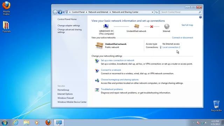
Task: Open Control Panel Home
Action: pos(67,19)
